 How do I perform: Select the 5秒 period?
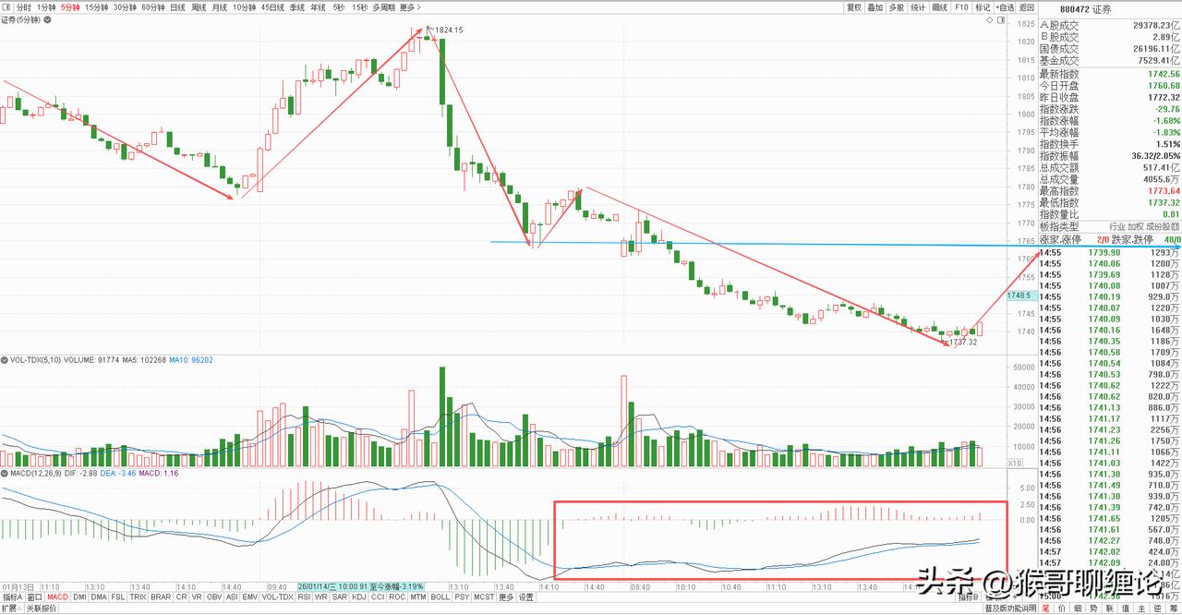pos(339,7)
